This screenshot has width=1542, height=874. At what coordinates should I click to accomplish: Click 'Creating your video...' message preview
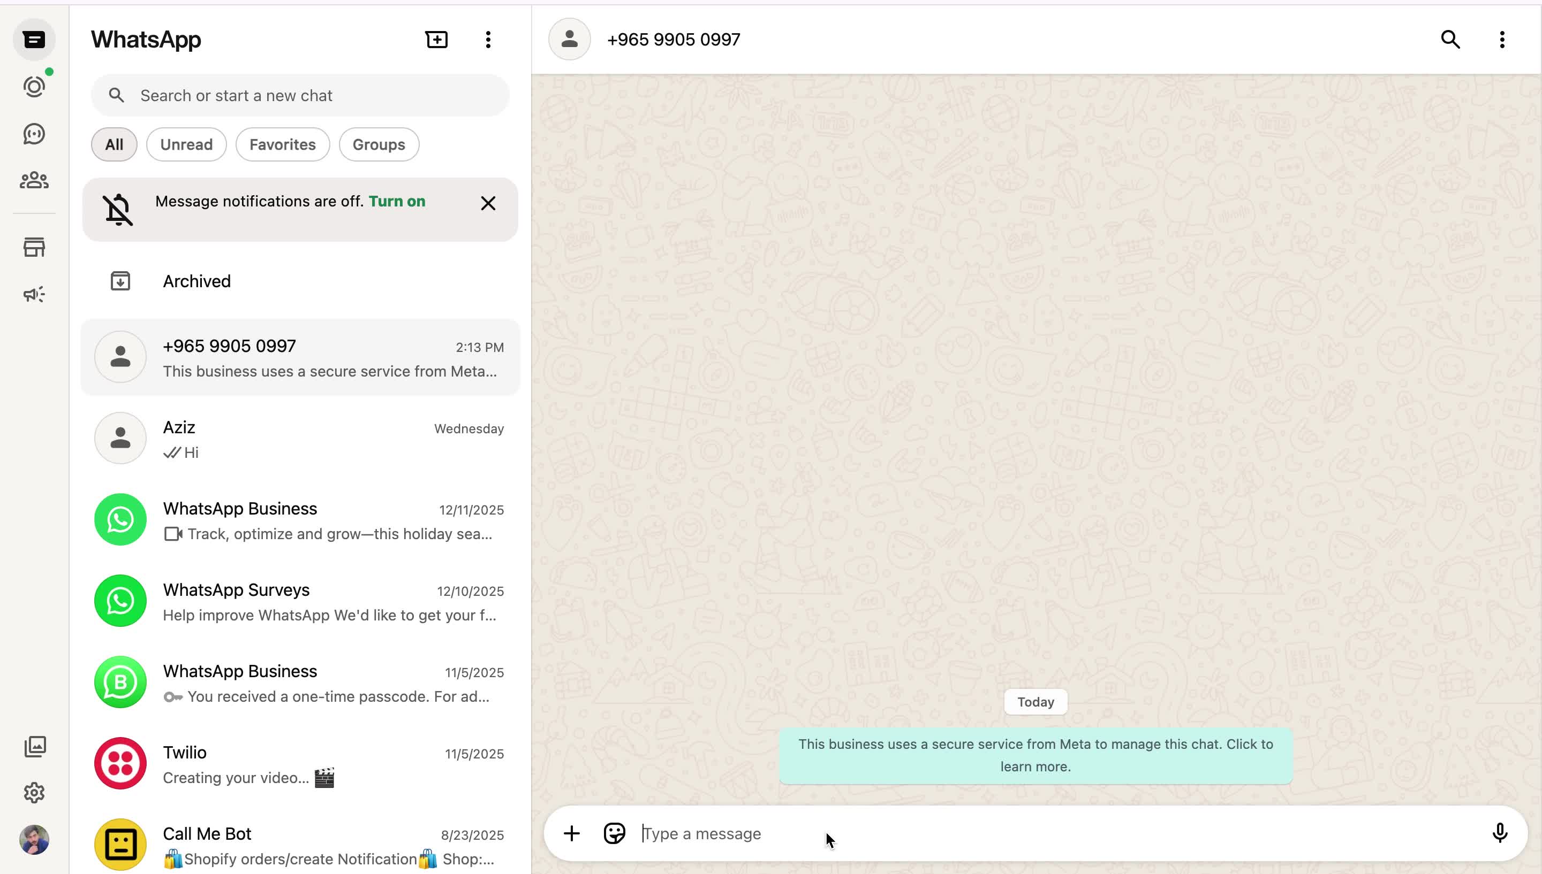click(x=248, y=778)
